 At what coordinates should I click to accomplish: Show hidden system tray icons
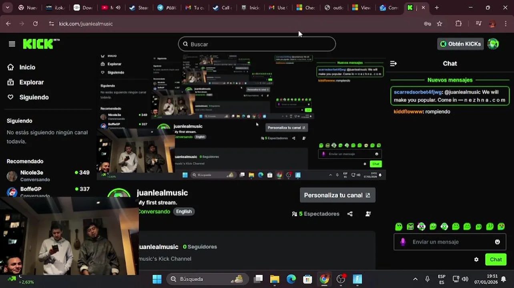[x=415, y=279]
